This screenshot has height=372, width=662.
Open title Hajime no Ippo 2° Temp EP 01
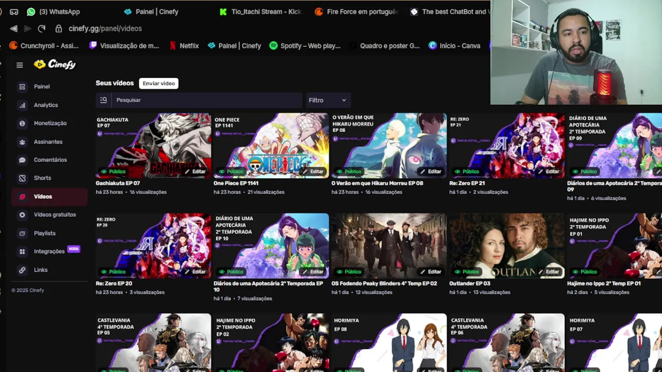[x=604, y=284]
